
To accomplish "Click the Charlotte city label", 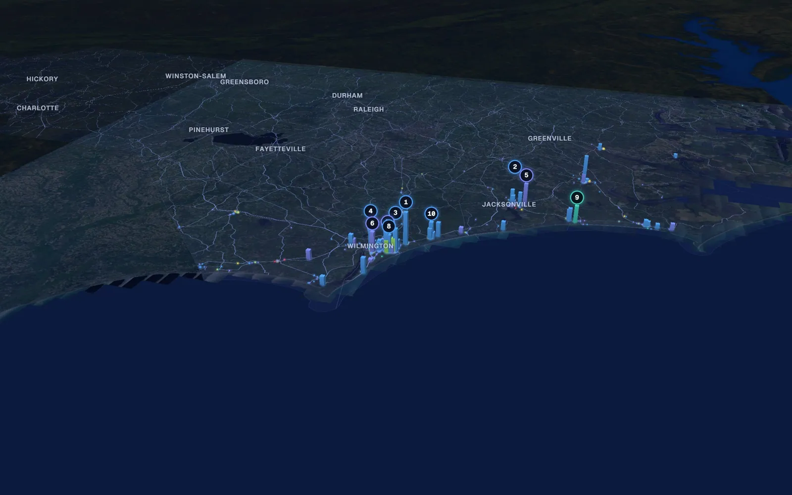I will tap(38, 108).
